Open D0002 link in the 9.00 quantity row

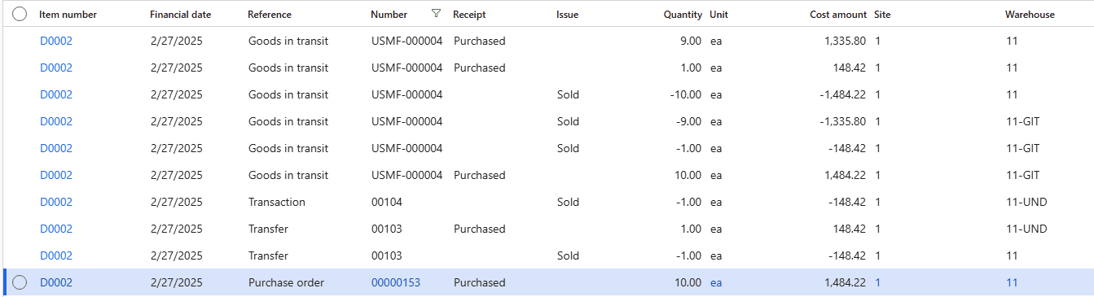56,41
